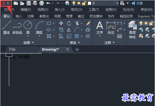This screenshot has width=155, height=106.
Task: Select the 直线 line tool
Action: point(6,28)
